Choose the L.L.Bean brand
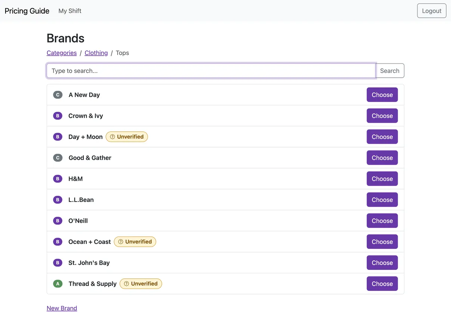Viewport: 451px width, 313px height. point(382,200)
